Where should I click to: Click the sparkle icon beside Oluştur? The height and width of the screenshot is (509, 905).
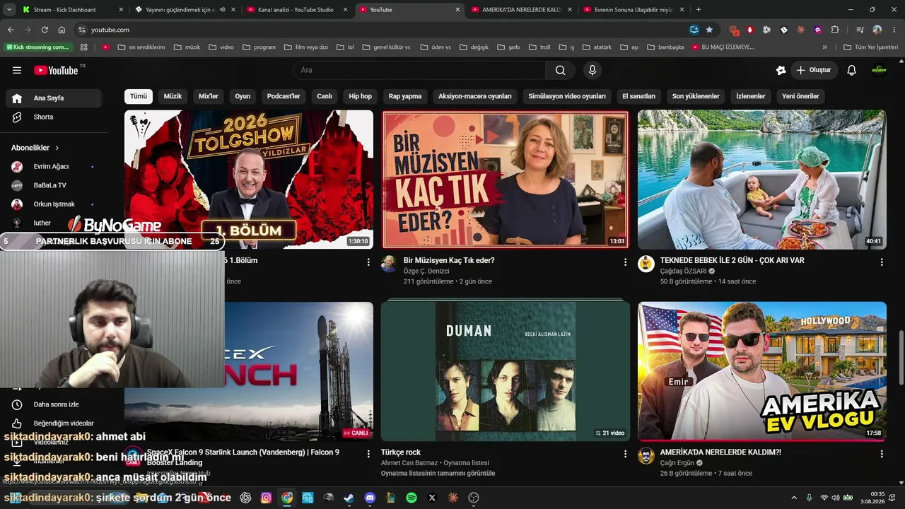(781, 70)
